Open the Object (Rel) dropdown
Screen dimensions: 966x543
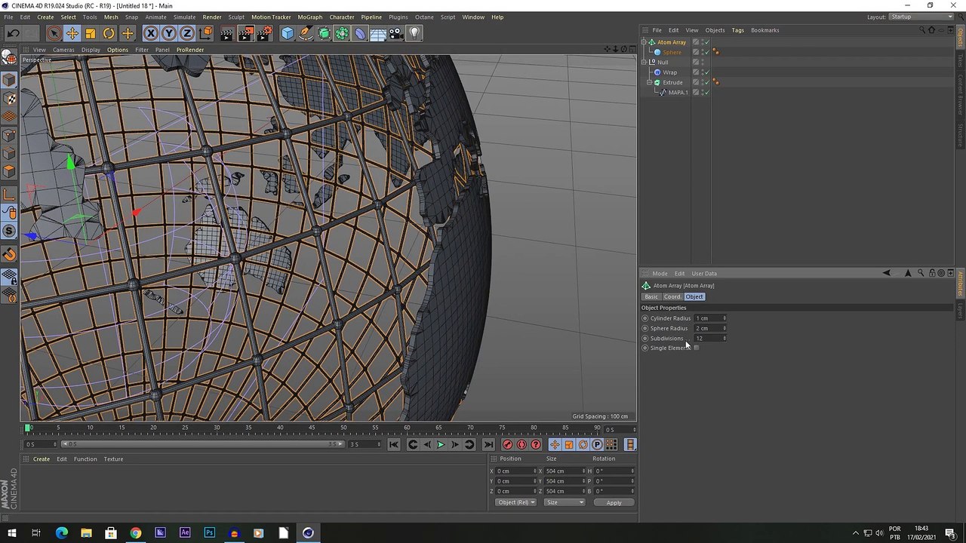coord(515,502)
